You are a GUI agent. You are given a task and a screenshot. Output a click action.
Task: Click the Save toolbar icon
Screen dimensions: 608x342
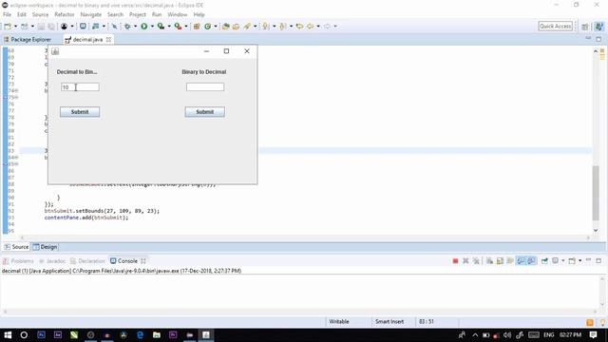pyautogui.click(x=41, y=27)
